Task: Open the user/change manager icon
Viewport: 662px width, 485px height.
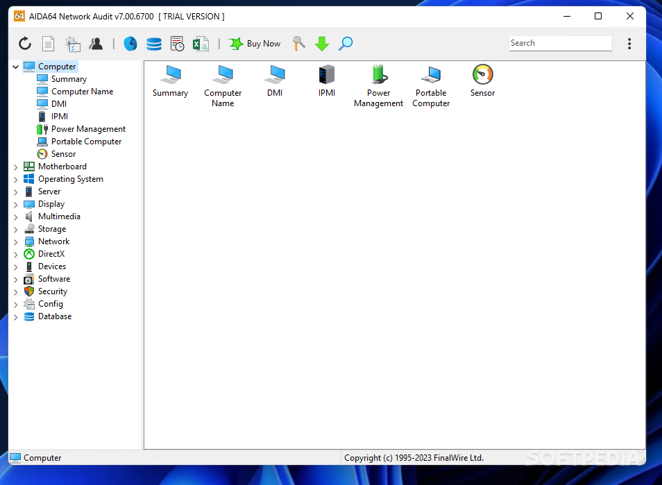Action: [96, 44]
